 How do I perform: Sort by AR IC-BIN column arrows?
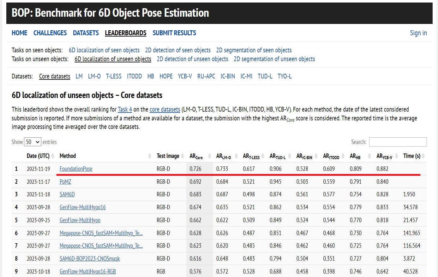pyautogui.click(x=316, y=156)
